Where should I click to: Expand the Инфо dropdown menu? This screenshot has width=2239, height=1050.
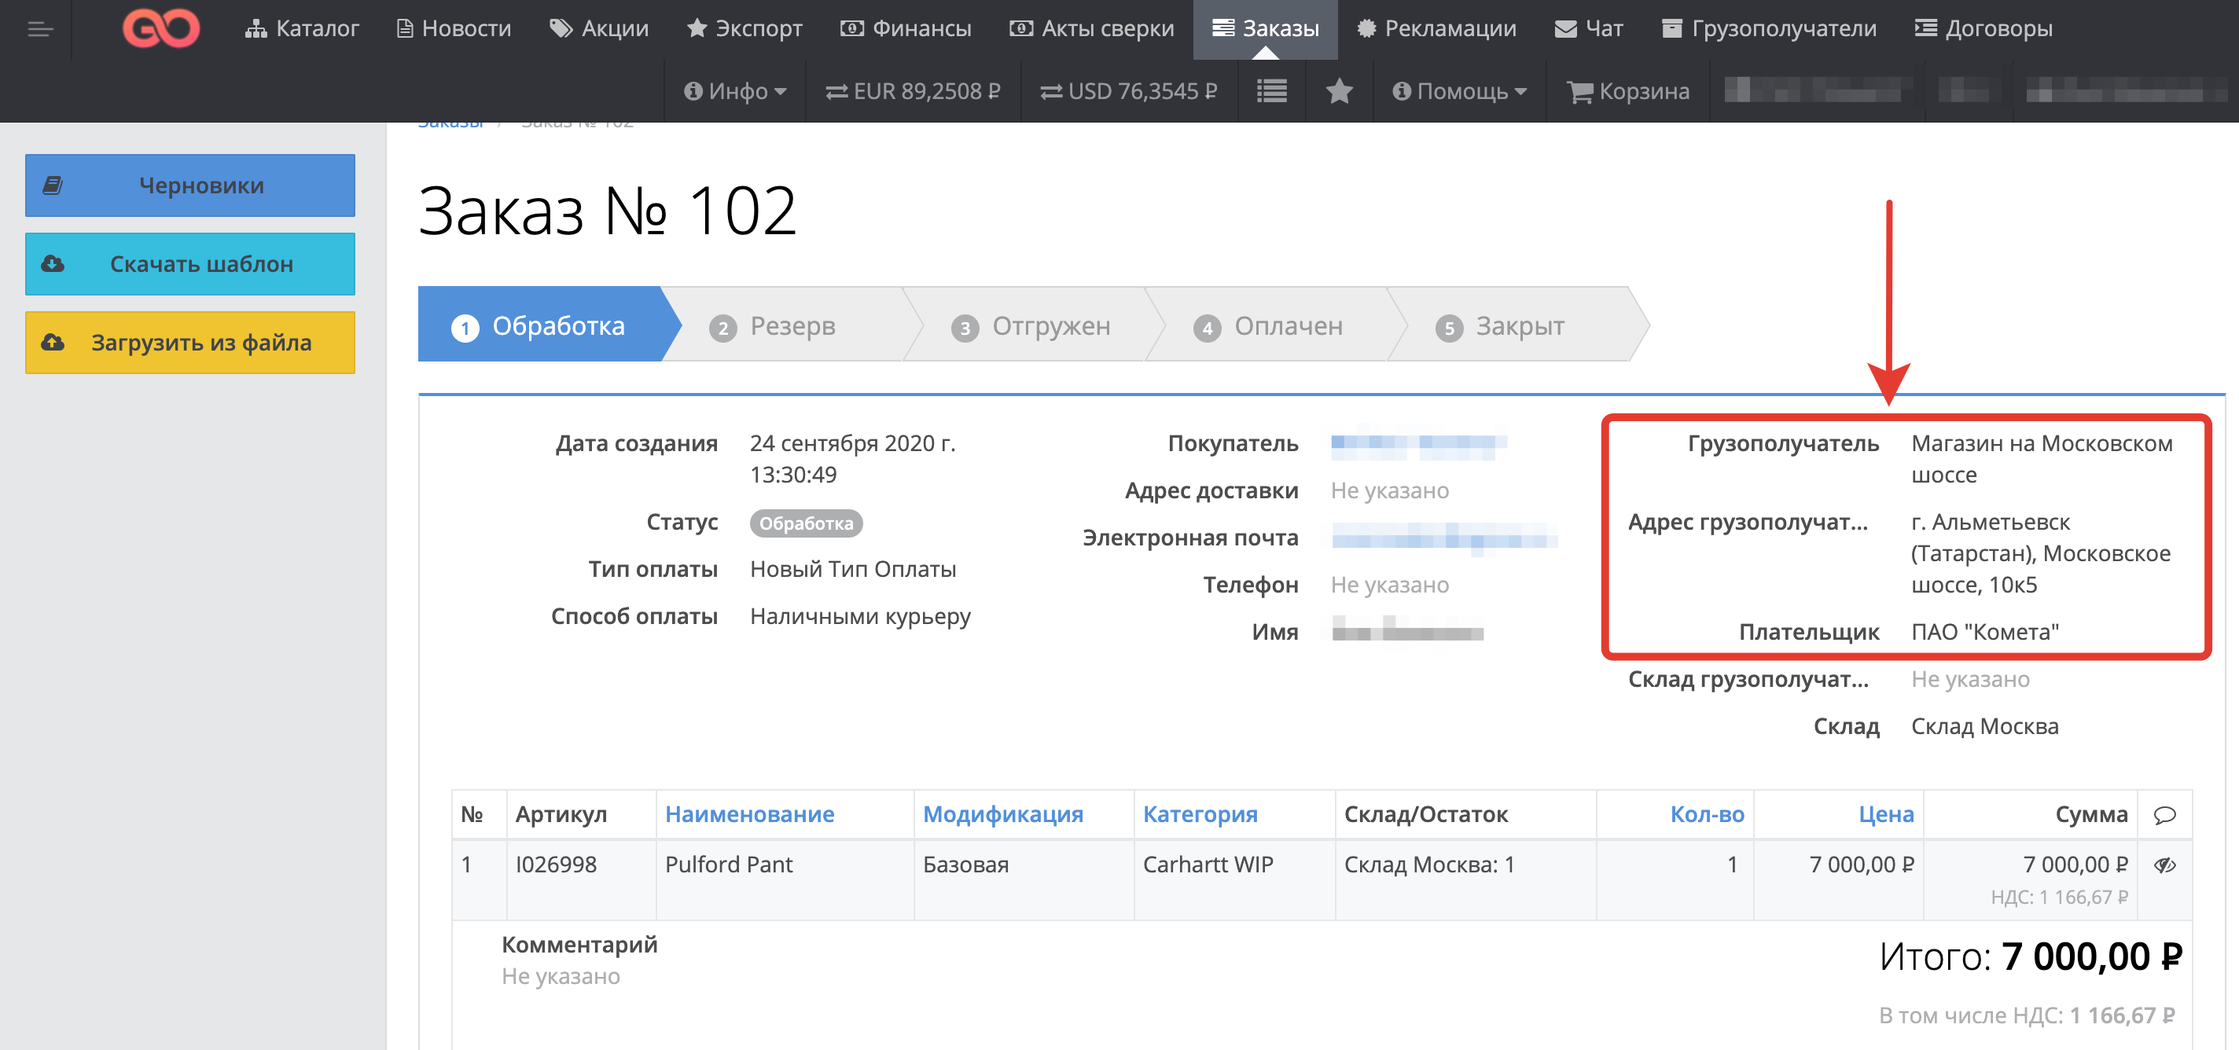tap(734, 90)
